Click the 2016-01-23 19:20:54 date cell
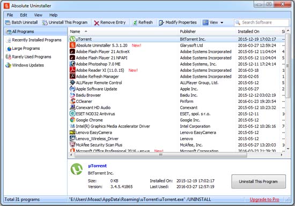 tap(257, 101)
